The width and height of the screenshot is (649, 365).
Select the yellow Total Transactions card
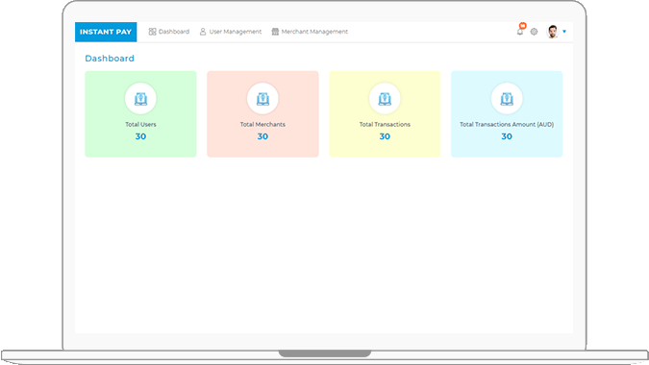tap(385, 114)
